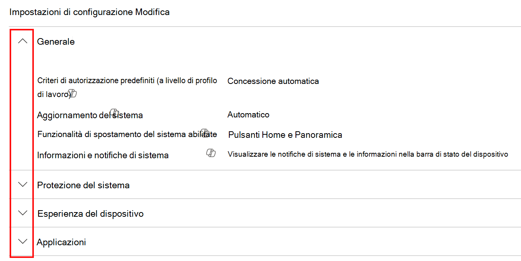This screenshot has height=261, width=521.
Task: Open the tooltip for Criteri di autorizzazione predefiniti
Action: (x=73, y=93)
